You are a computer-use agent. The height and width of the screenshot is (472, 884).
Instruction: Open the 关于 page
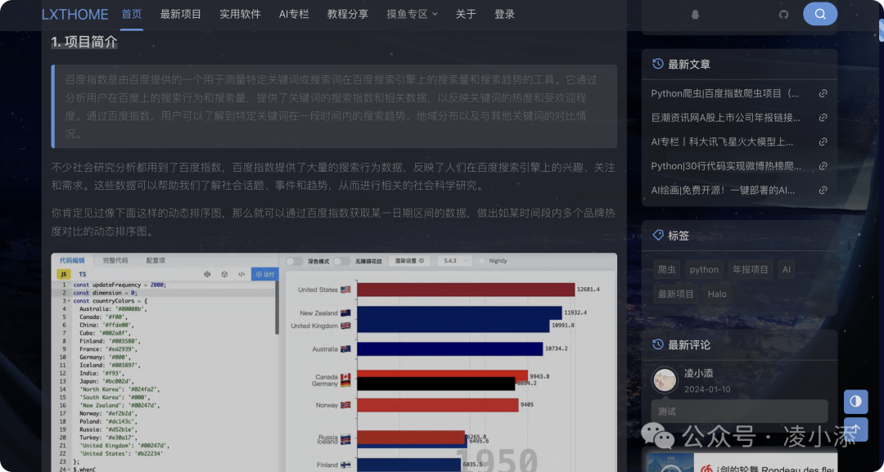pos(466,14)
